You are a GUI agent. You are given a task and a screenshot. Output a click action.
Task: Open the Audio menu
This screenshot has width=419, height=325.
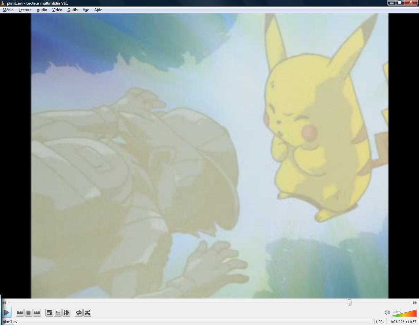[42, 10]
